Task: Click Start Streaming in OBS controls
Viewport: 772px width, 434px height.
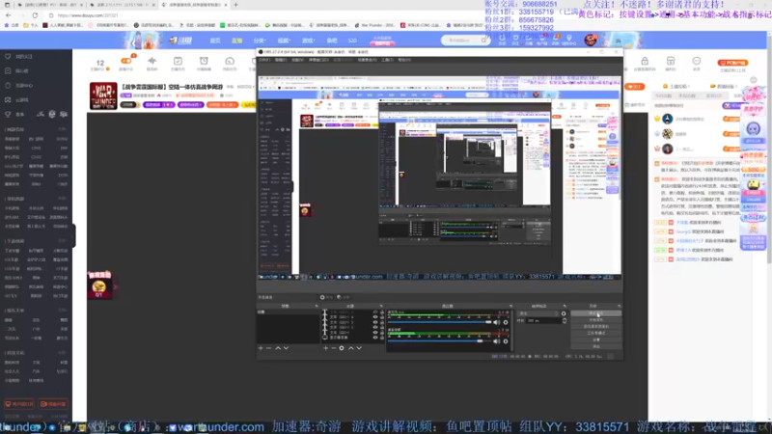Action: [x=595, y=313]
